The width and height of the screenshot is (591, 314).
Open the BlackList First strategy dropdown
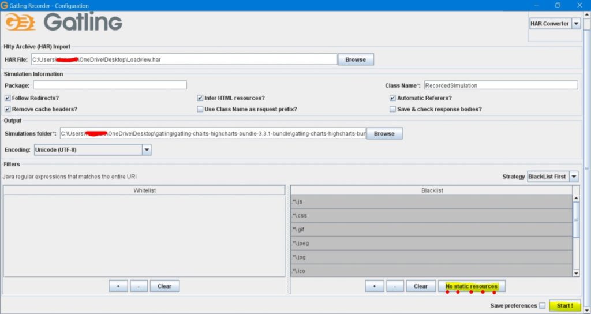(x=574, y=177)
